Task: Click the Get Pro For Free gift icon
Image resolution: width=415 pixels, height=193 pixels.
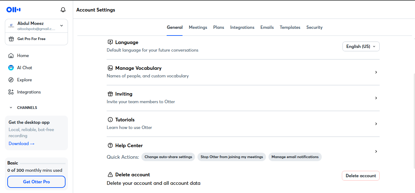Action: click(11, 39)
